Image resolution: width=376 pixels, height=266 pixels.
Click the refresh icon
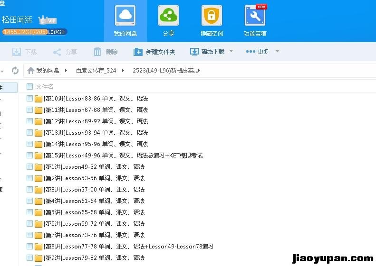pyautogui.click(x=15, y=71)
